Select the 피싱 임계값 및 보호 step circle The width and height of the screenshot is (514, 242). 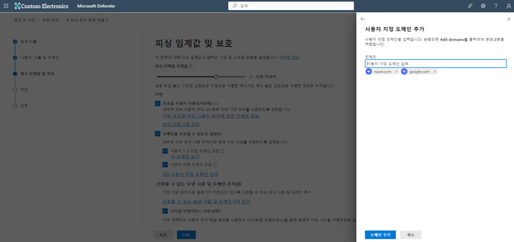coord(15,74)
